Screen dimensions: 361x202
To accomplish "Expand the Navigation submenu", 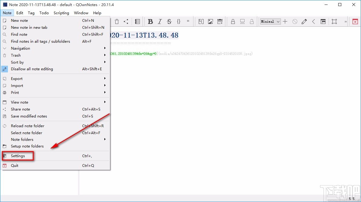I will point(55,48).
